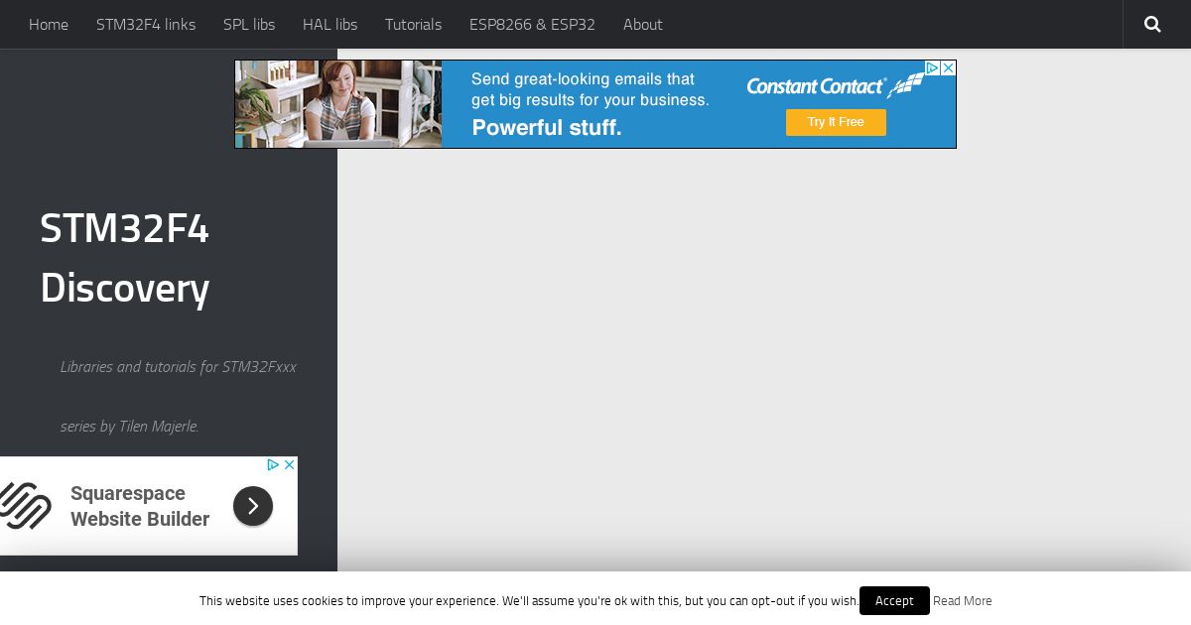Open the ESP8266 & ESP32 menu
1191x625 pixels.
532,24
